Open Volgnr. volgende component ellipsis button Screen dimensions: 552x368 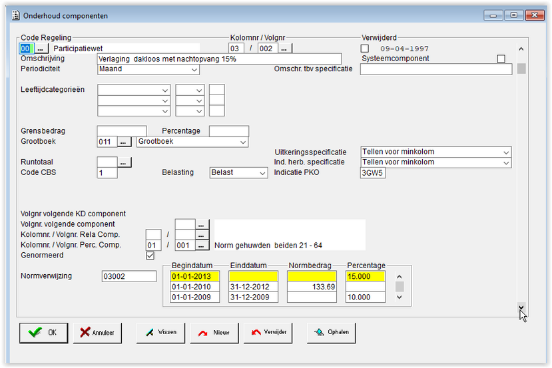pos(202,224)
